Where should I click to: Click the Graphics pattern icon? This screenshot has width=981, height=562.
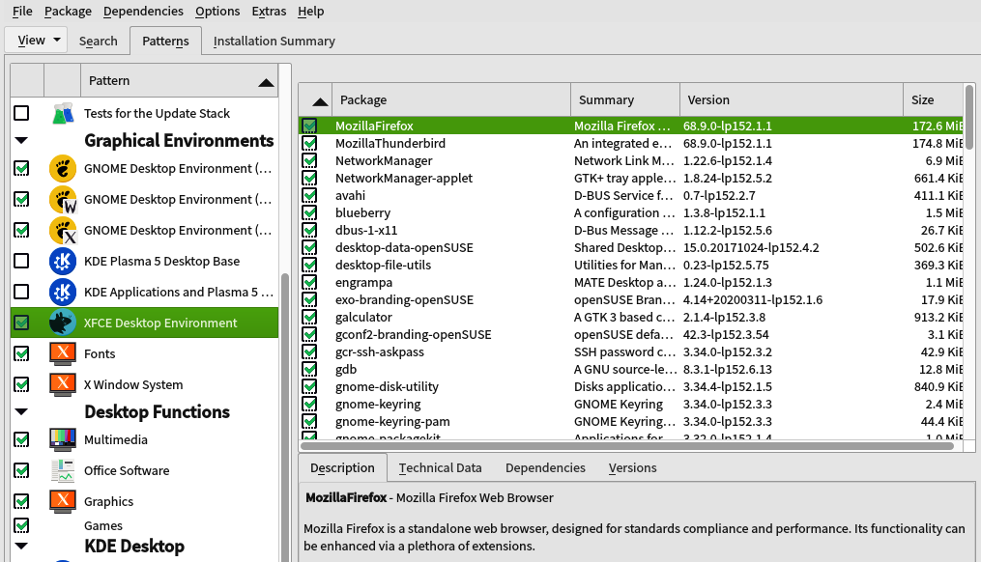coord(61,500)
